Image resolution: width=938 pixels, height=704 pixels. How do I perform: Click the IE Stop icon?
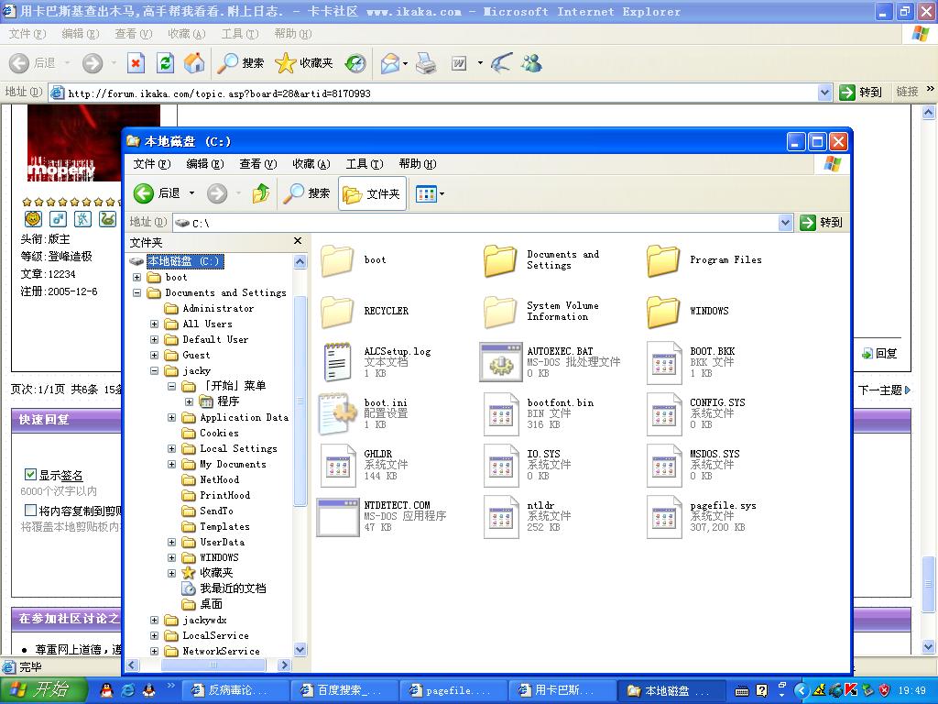(136, 63)
